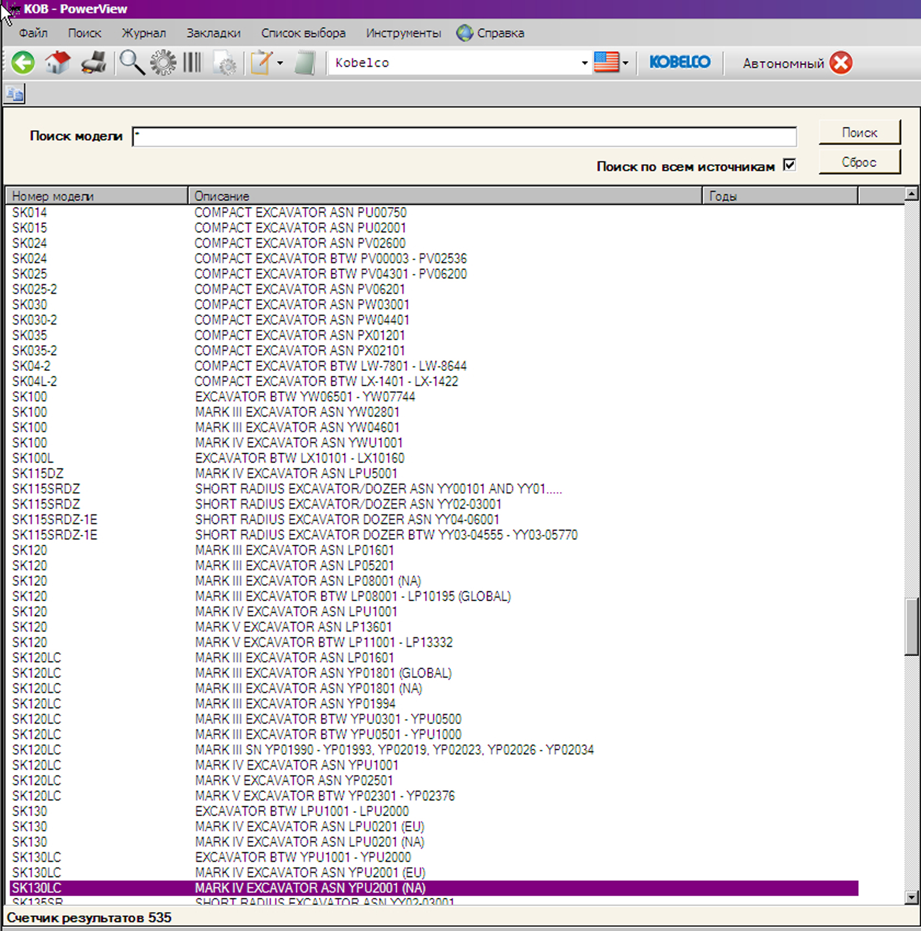Click the copy icon below the toolbar
The image size is (921, 931).
(x=15, y=94)
